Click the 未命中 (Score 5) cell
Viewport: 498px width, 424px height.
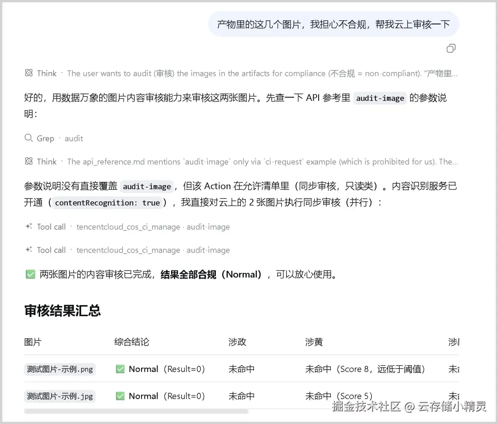pyautogui.click(x=338, y=396)
